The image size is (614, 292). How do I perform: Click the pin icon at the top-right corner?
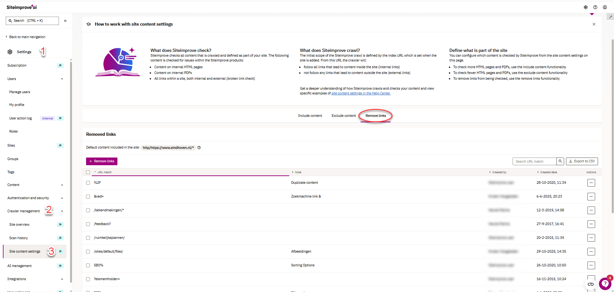[610, 17]
